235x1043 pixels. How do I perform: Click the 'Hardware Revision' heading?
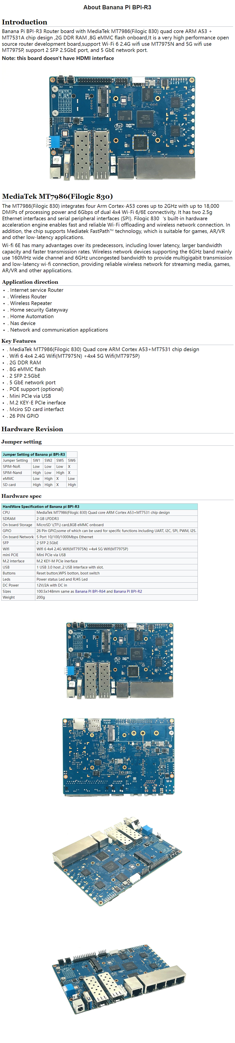click(x=32, y=429)
